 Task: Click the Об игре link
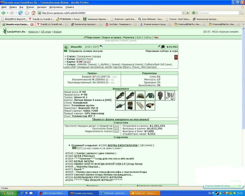pyautogui.click(x=46, y=32)
